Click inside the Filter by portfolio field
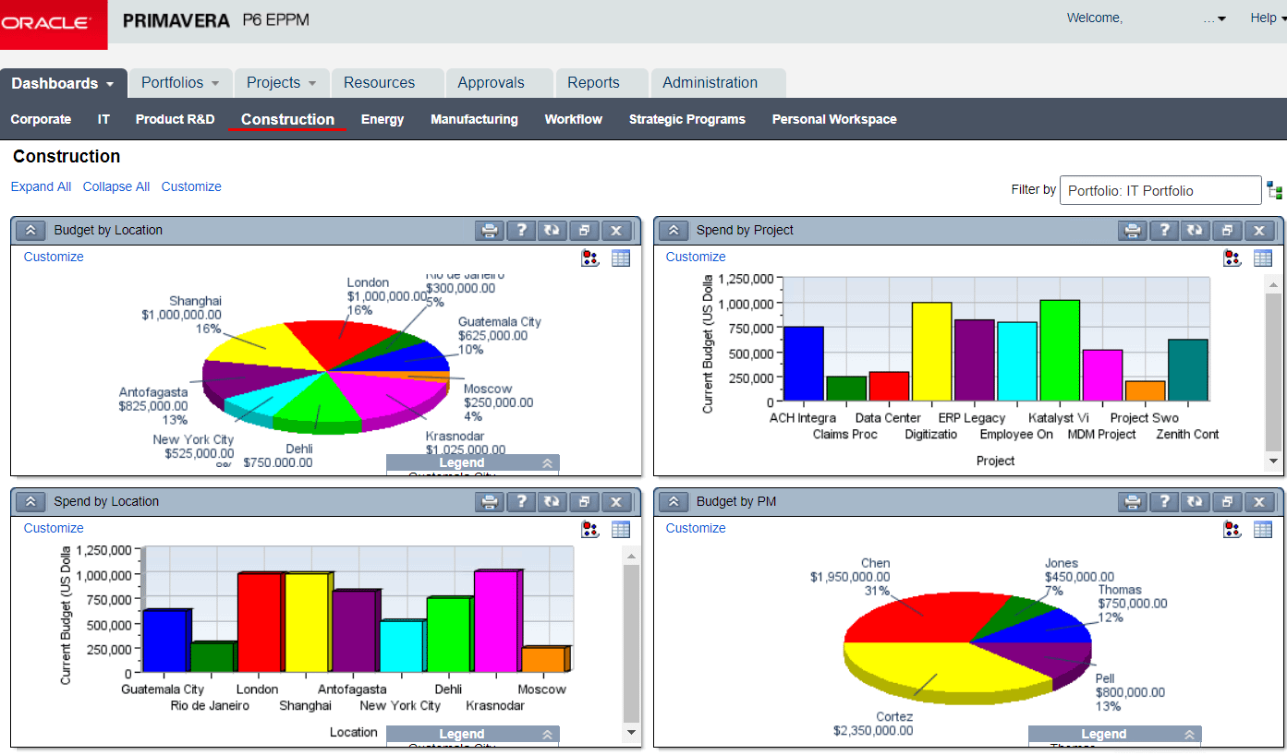The width and height of the screenshot is (1287, 755). click(1160, 190)
